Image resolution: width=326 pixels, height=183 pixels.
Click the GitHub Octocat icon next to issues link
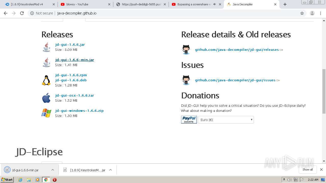[x=186, y=80]
